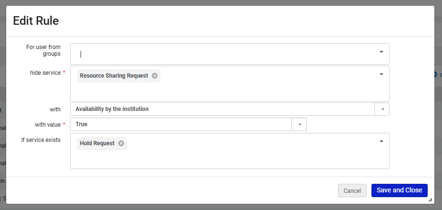Click Save and Close button
442x210 pixels.
click(x=399, y=190)
